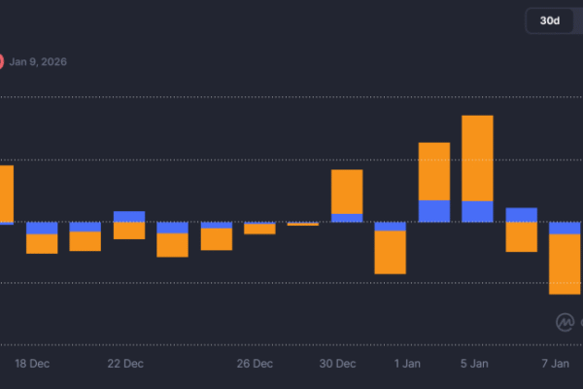Click the blue segment of the 18 Dec bar
Viewport: 583px width, 389px height.
pyautogui.click(x=42, y=228)
